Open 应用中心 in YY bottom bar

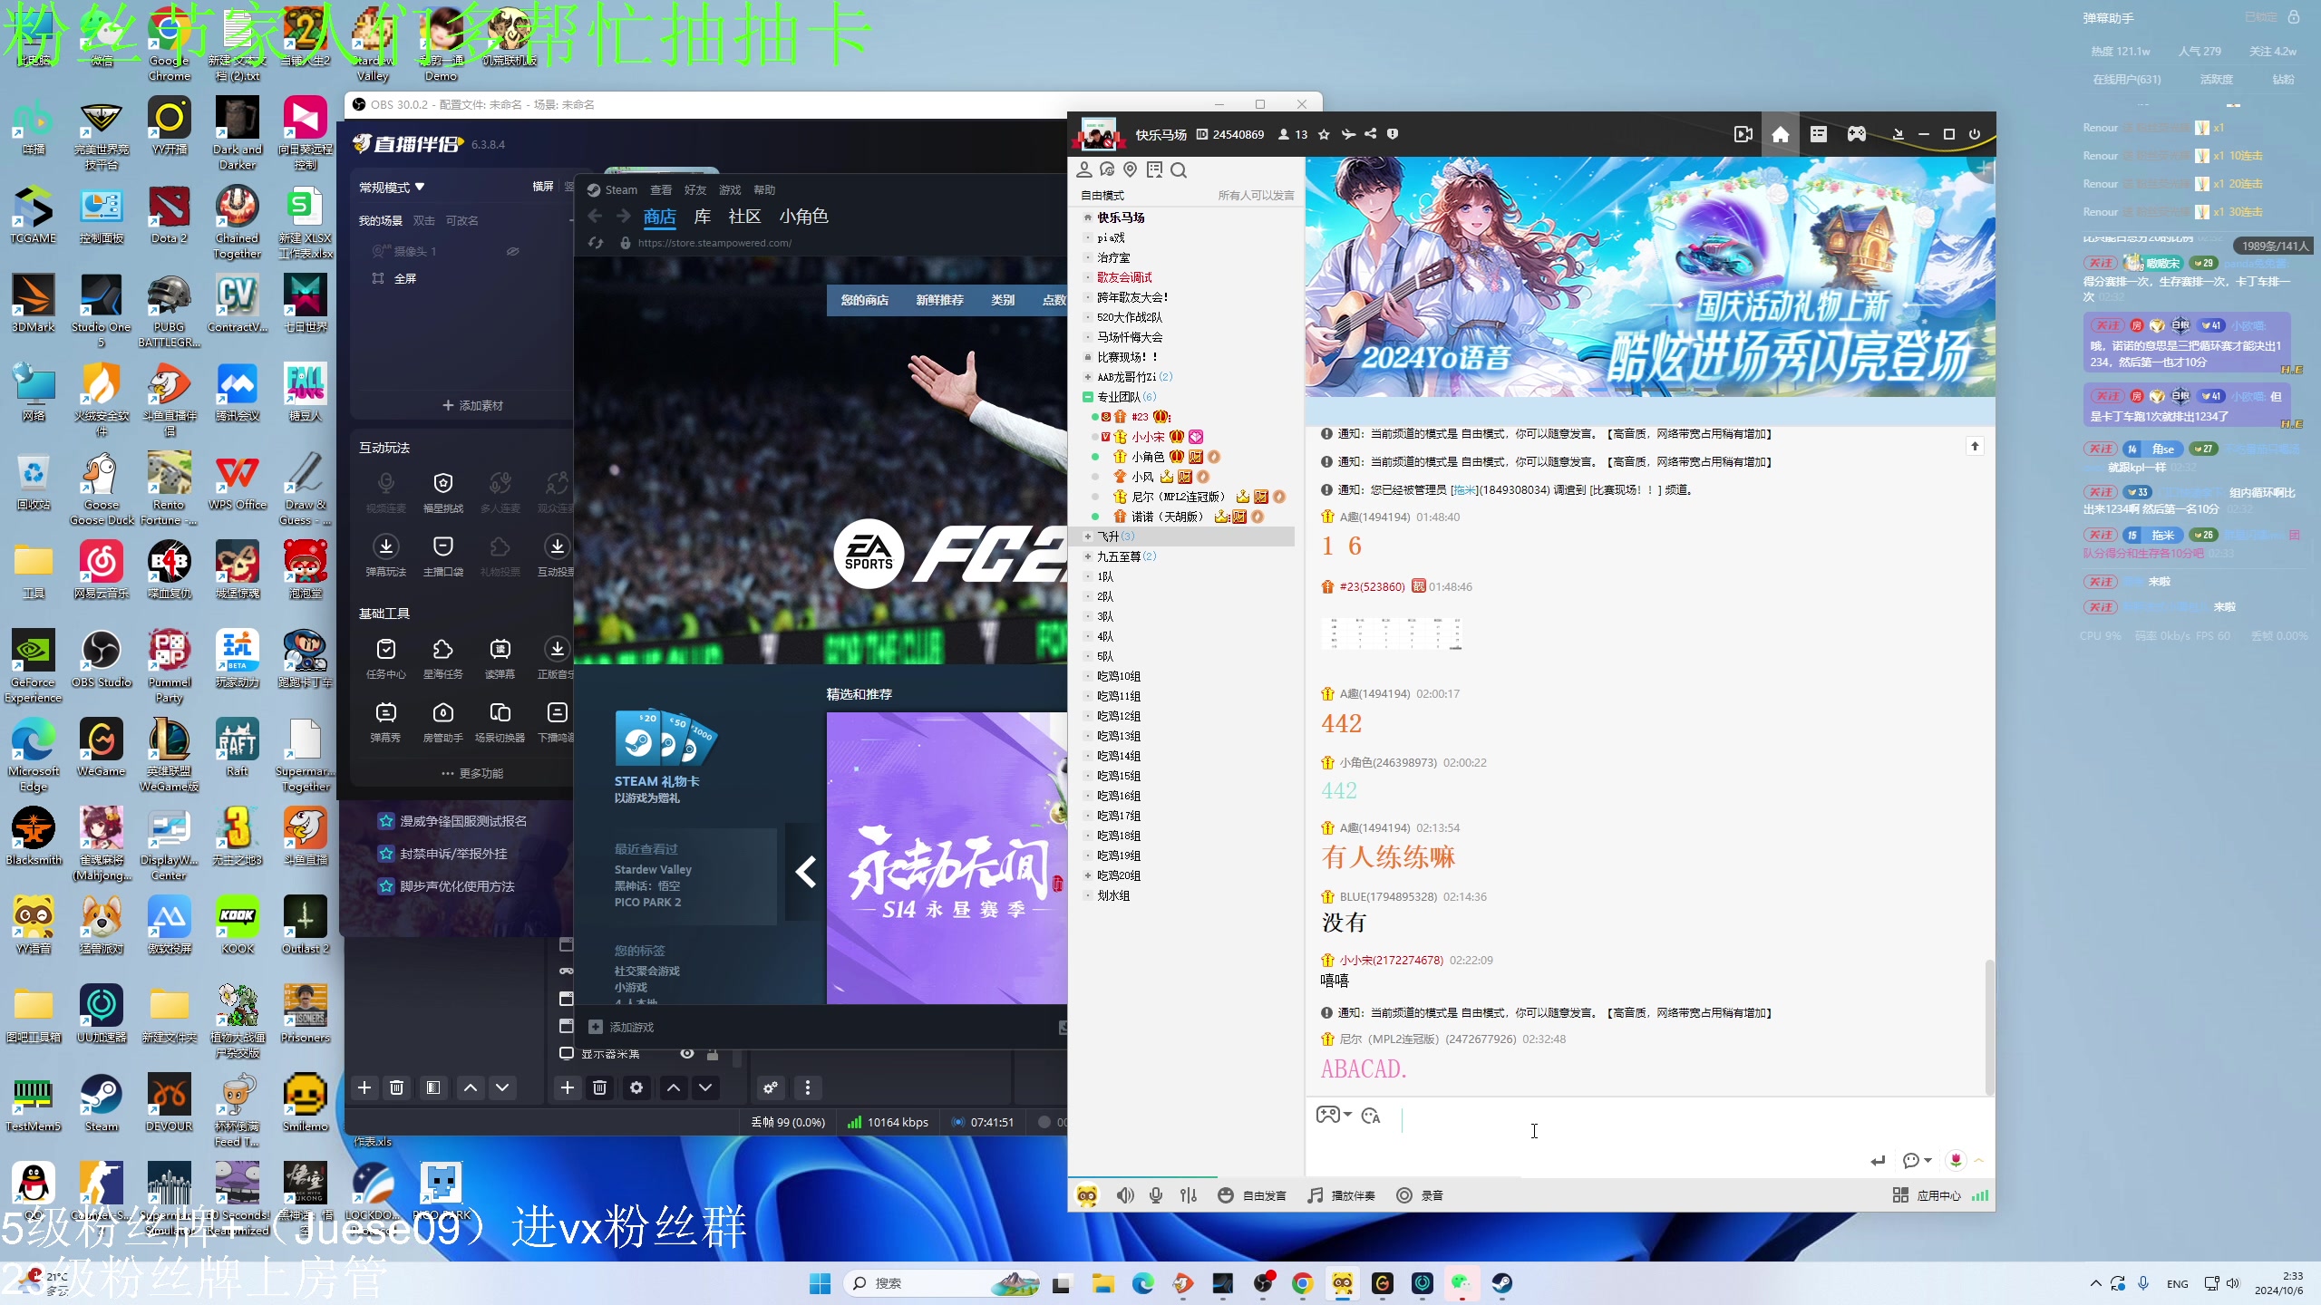coord(1927,1195)
